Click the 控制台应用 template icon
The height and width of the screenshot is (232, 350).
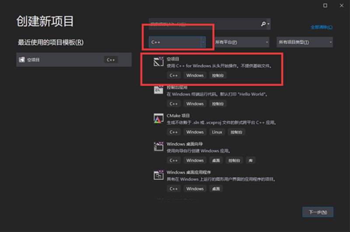158,90
